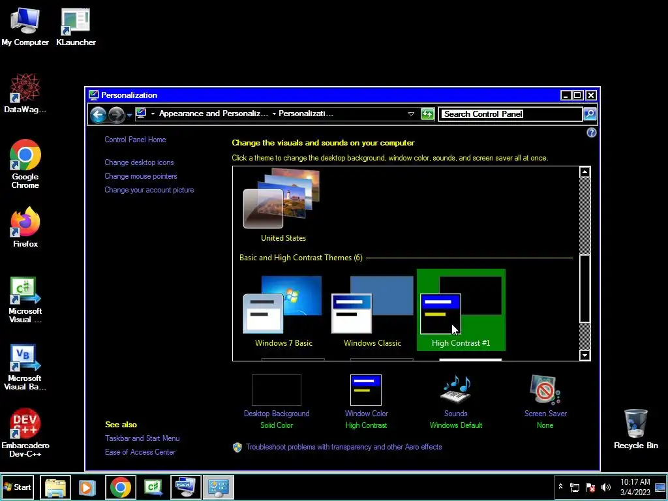Open Change mouse pointers link
Viewport: 668px width, 501px height.
click(141, 176)
